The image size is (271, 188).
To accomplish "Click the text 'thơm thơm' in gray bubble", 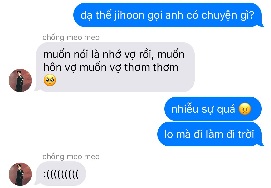I will (x=151, y=67).
